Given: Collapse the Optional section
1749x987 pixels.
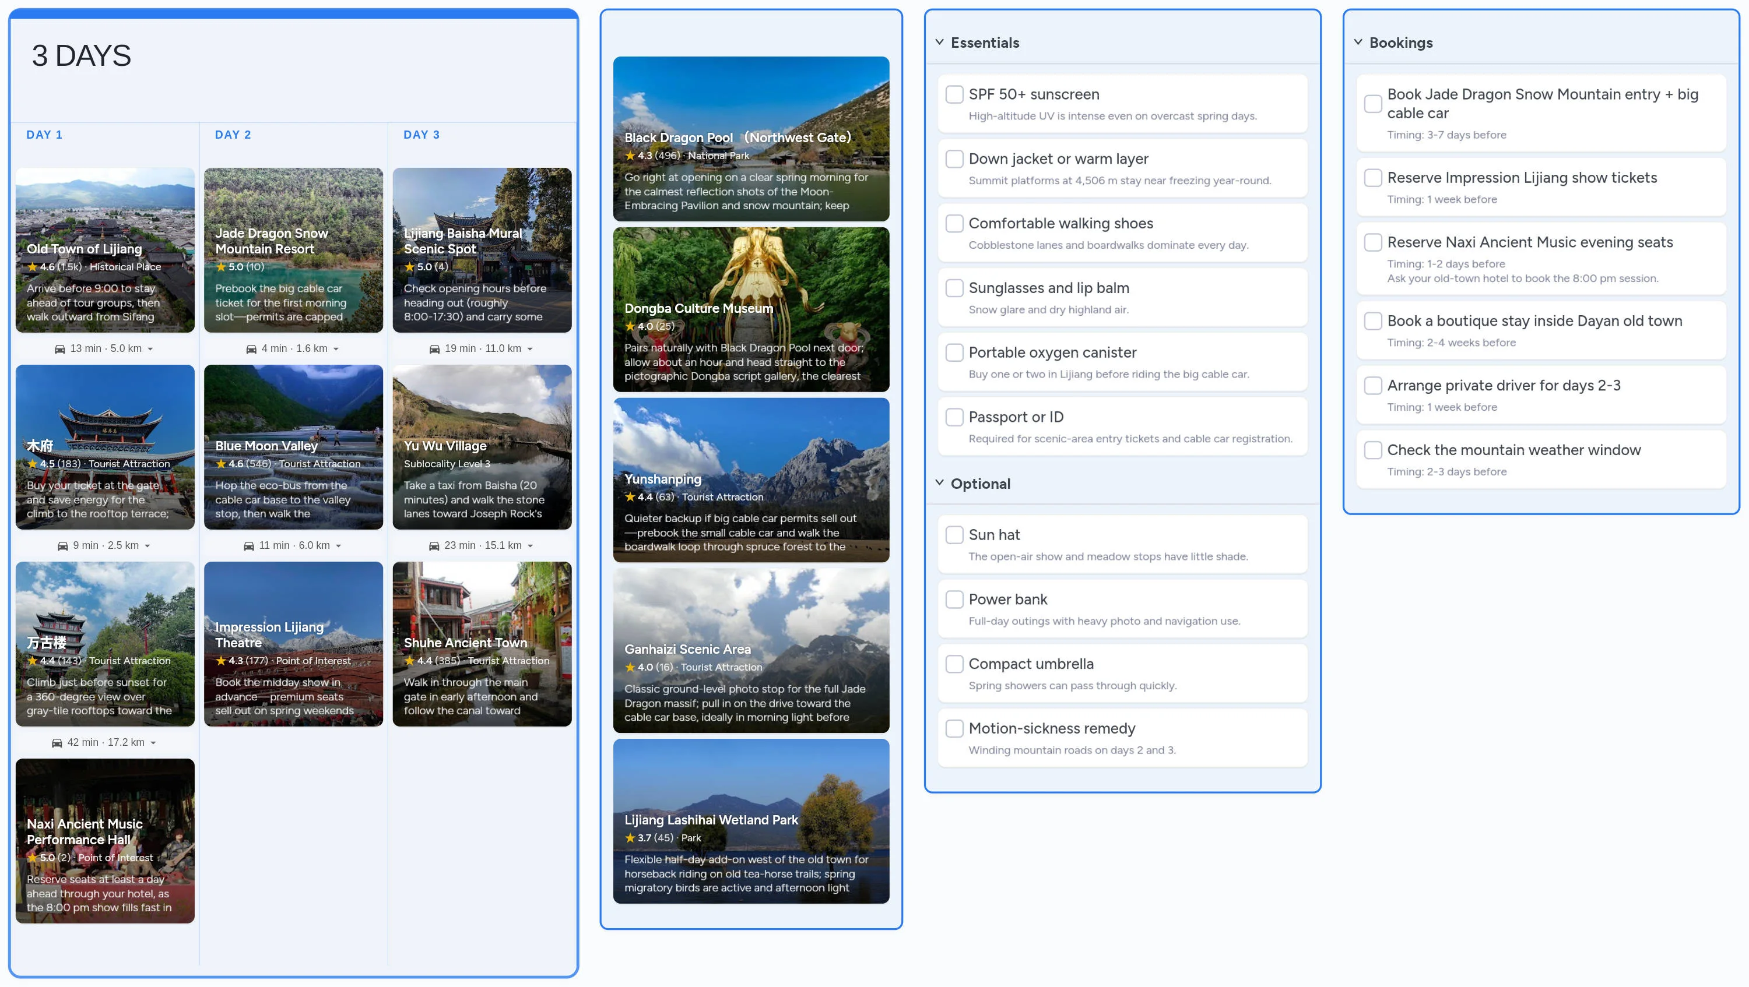Looking at the screenshot, I should click(940, 483).
